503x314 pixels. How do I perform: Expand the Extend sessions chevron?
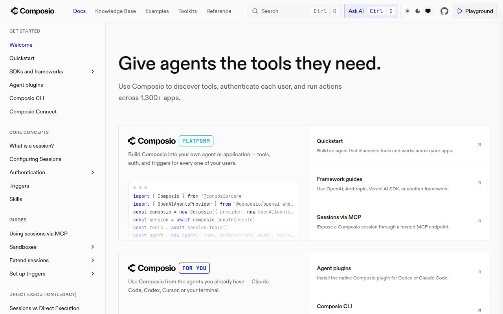(x=93, y=260)
